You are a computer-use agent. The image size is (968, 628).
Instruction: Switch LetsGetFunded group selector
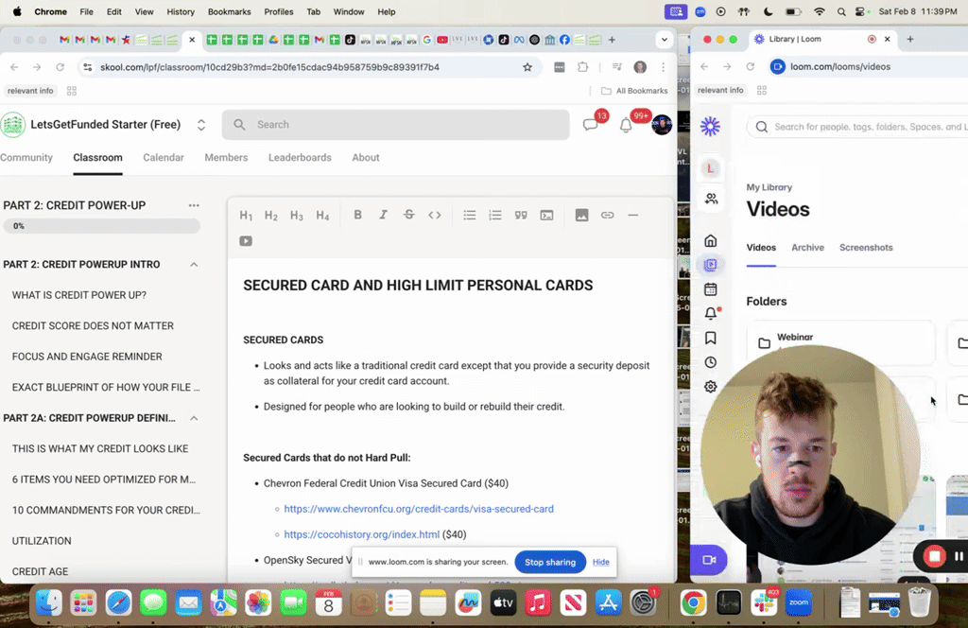[x=201, y=125]
